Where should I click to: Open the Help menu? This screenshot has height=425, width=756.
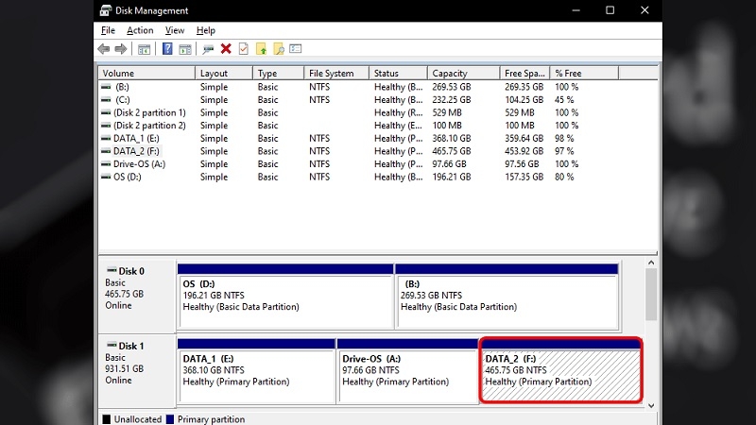(x=206, y=30)
